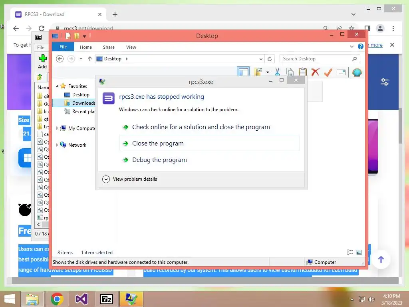Viewport: 409px width, 307px height.
Task: Select the RPCS3 - Download browser tab
Action: (x=58, y=14)
